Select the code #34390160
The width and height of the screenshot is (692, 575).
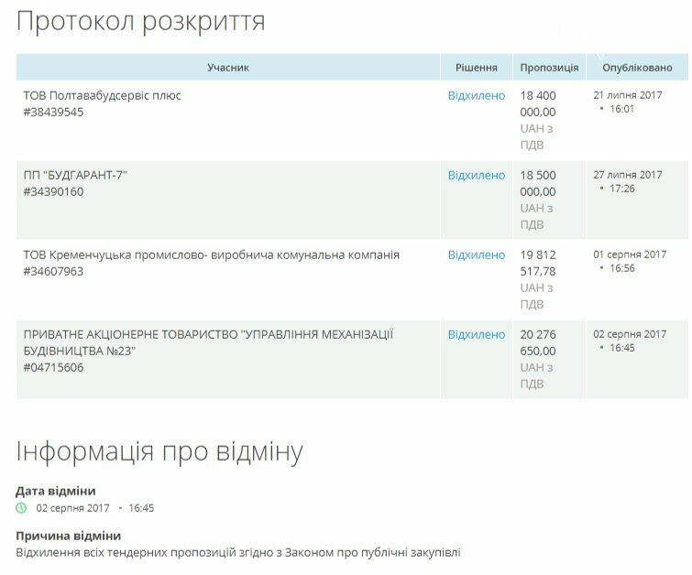click(x=53, y=191)
